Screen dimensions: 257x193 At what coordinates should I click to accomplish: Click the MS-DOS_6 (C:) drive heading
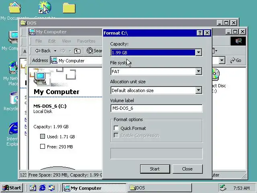point(50,106)
